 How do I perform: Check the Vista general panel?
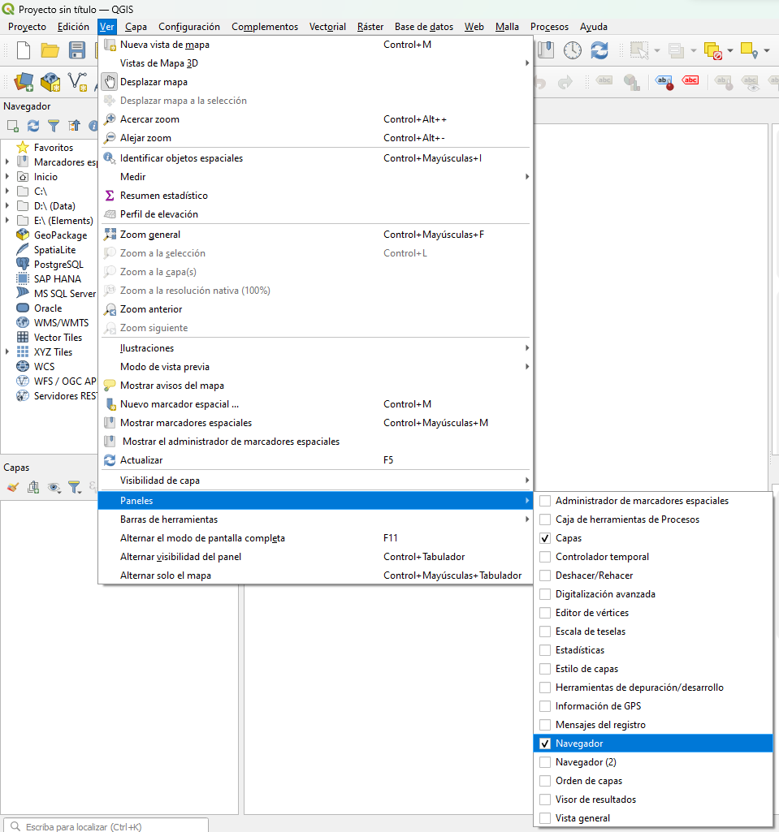point(545,818)
